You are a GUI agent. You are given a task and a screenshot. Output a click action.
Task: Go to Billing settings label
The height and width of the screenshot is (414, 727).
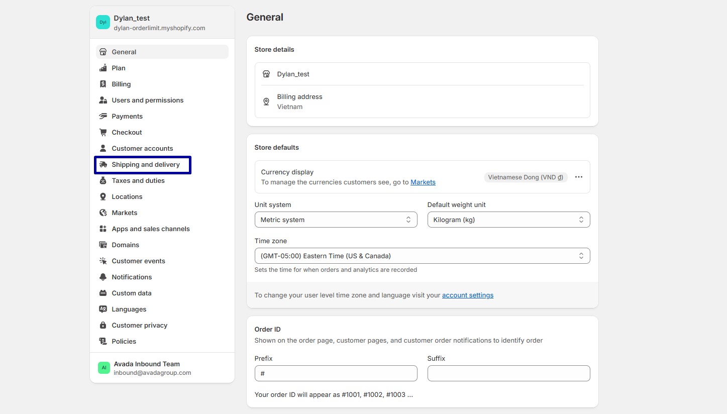point(121,84)
